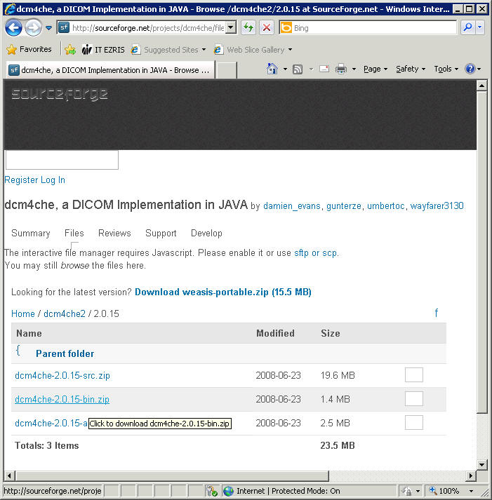Open the Favorites star button
The width and height of the screenshot is (492, 500).
[x=29, y=49]
